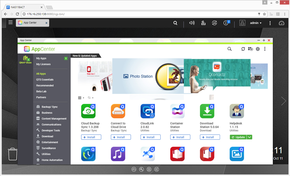Select All Apps category
Image resolution: width=290 pixels, height=176 pixels.
[x=41, y=73]
